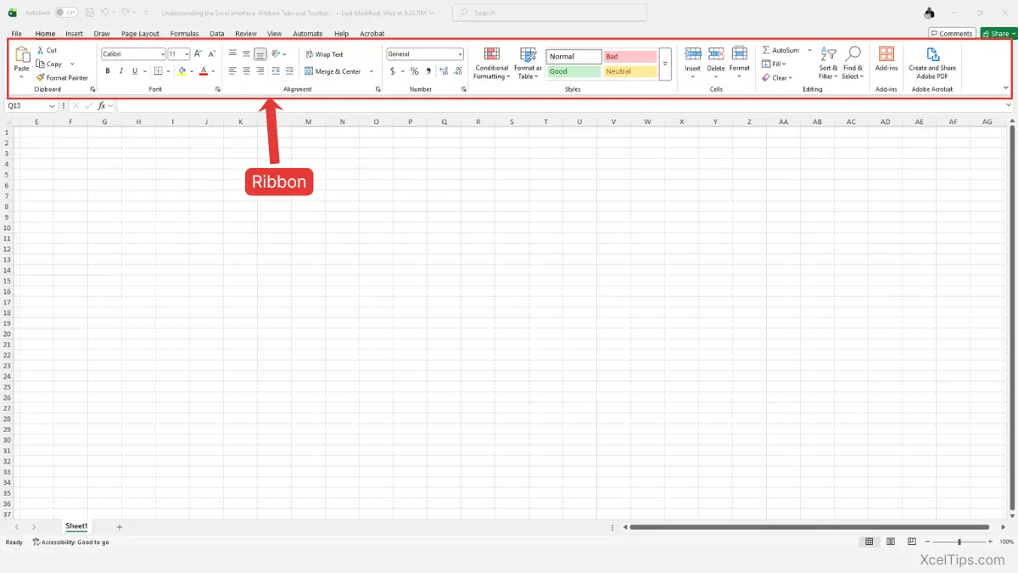Insert new cells via the Insert icon
Viewport: 1018px width, 573px height.
click(x=692, y=59)
